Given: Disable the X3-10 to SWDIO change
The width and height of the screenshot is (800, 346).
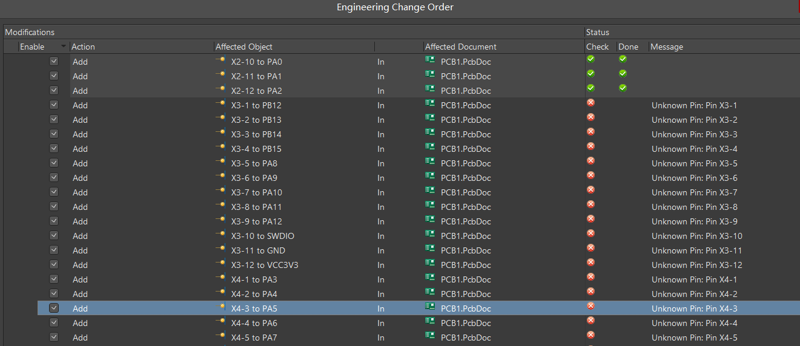Looking at the screenshot, I should click(x=54, y=235).
